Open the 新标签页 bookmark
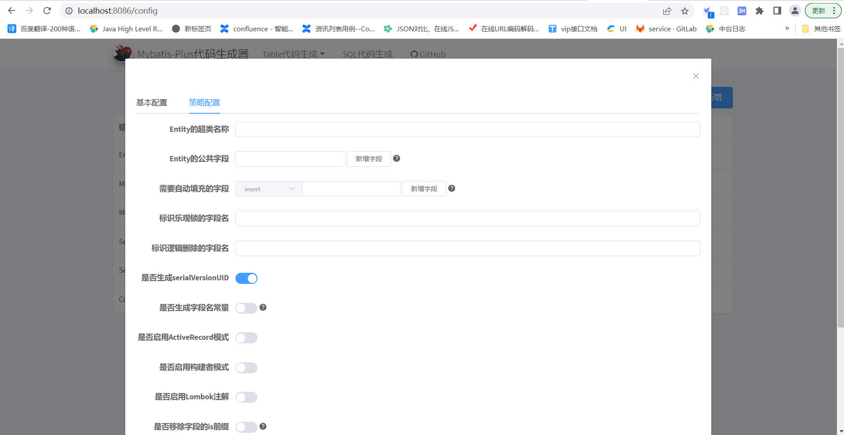 click(x=192, y=29)
